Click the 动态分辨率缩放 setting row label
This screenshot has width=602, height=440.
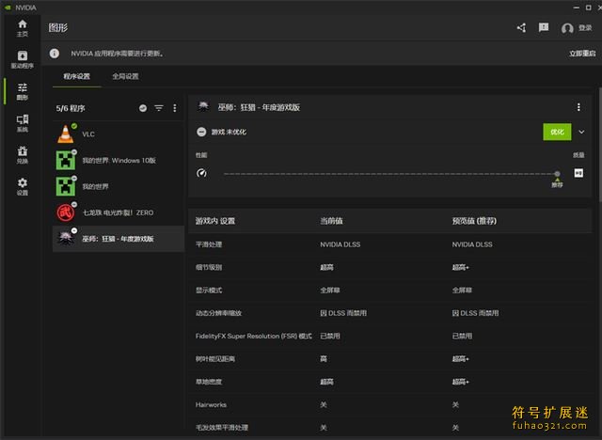pos(218,313)
